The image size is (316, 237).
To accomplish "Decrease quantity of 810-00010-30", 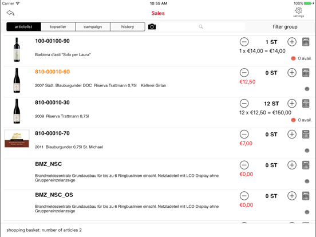I will [244, 104].
